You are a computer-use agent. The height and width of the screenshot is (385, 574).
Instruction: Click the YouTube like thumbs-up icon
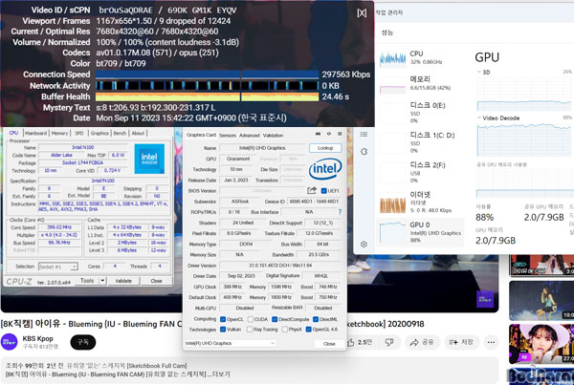coord(351,342)
